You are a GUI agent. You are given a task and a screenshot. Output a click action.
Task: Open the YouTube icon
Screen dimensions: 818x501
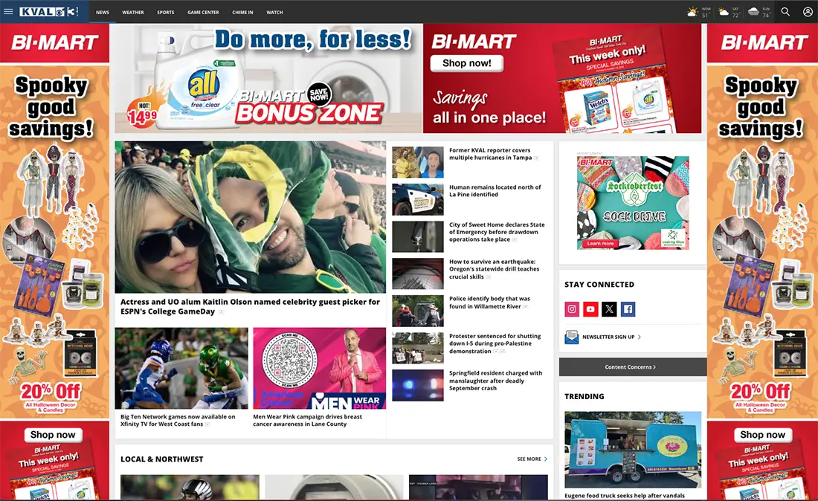[x=590, y=309]
